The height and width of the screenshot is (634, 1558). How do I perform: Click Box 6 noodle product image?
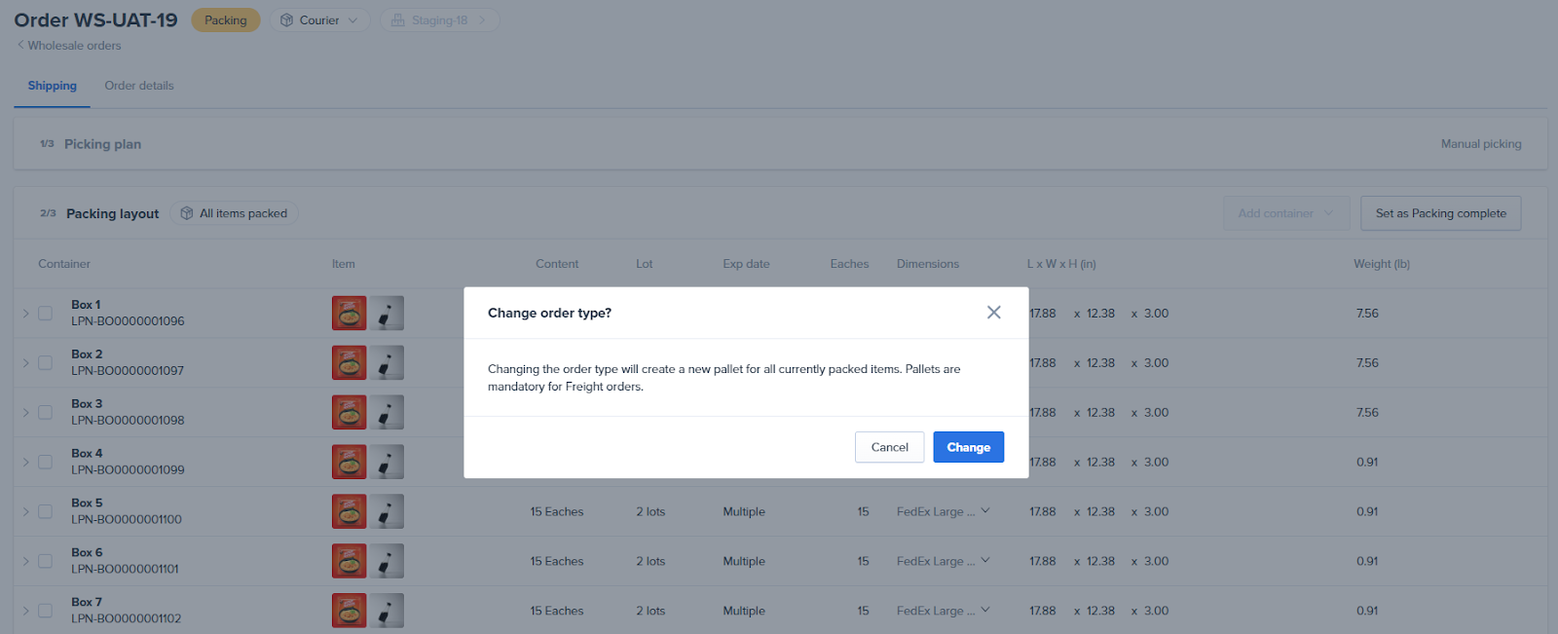(x=349, y=561)
